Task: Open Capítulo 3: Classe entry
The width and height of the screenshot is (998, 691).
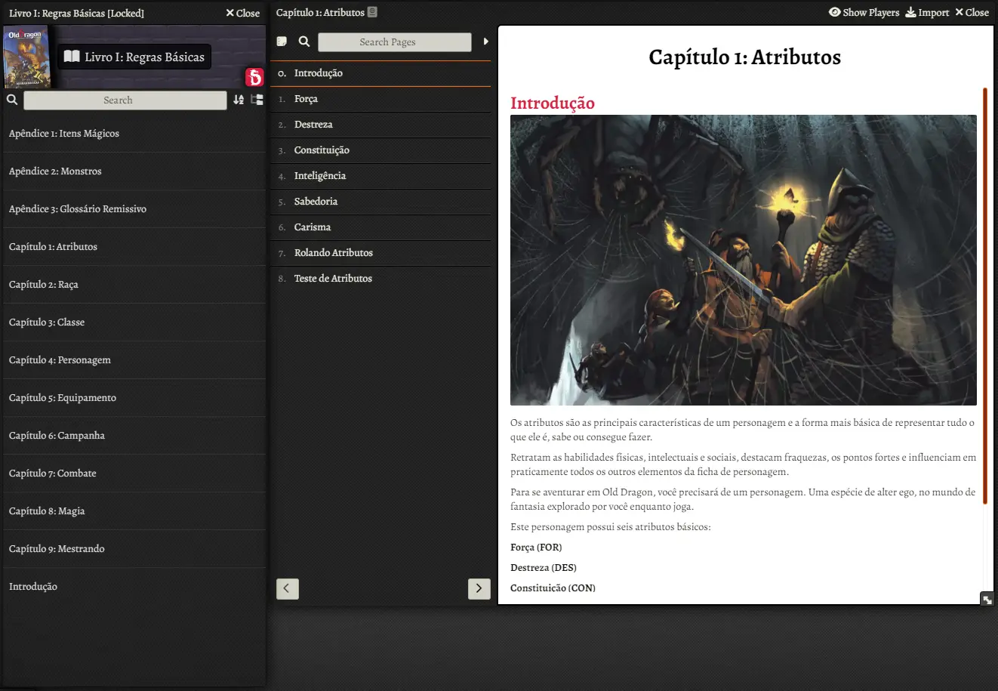Action: (134, 322)
